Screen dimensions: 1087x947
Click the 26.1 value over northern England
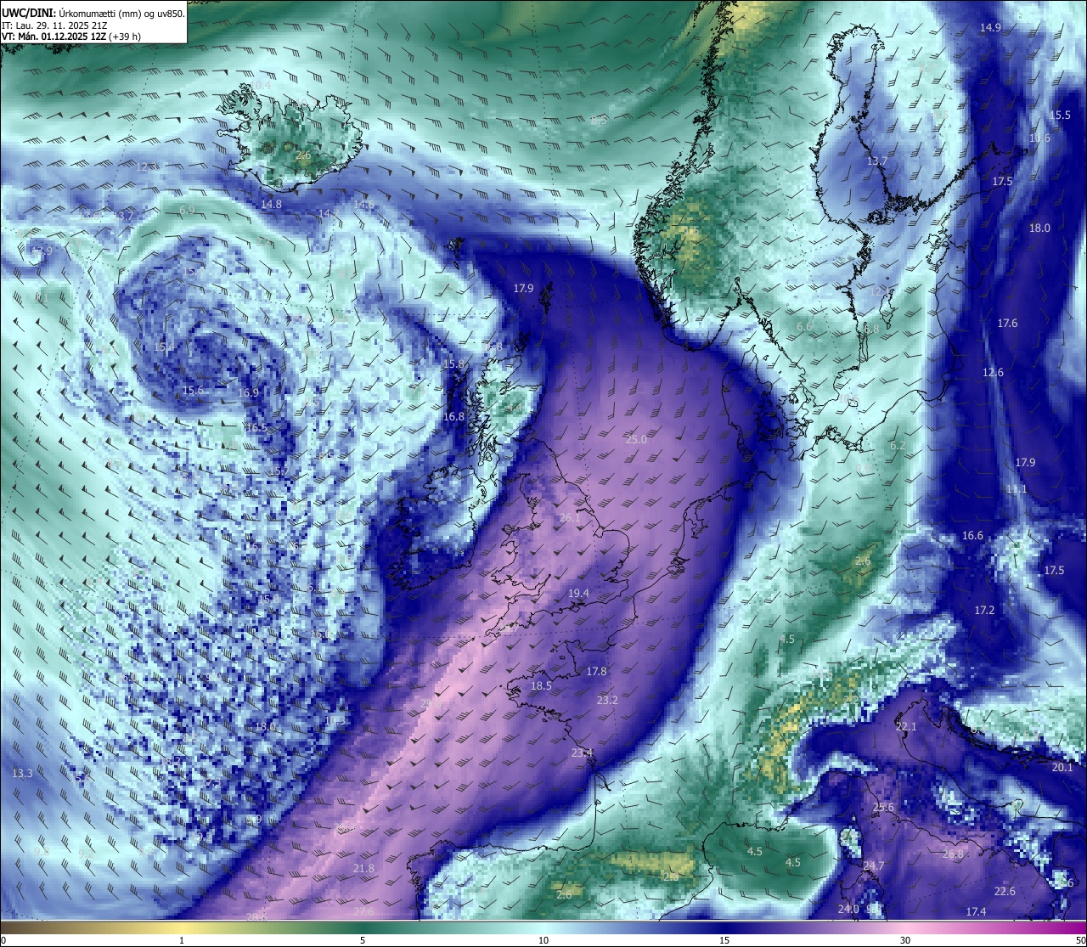(570, 518)
